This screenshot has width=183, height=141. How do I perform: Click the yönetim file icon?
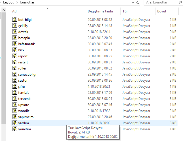(15, 129)
